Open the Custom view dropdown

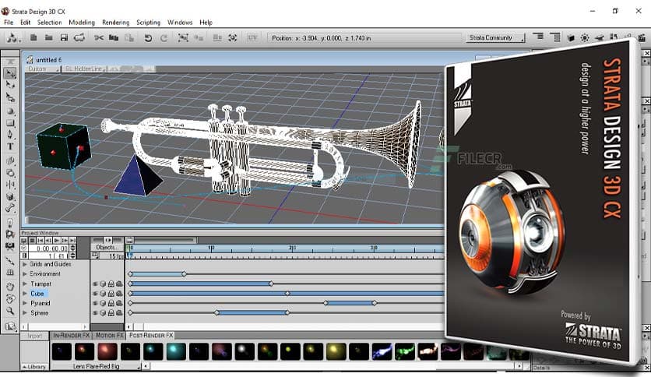pos(43,69)
